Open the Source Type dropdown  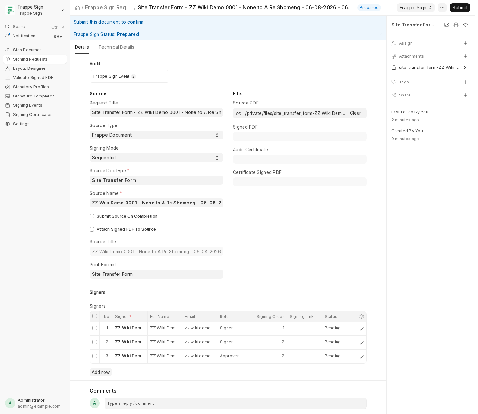pos(156,135)
